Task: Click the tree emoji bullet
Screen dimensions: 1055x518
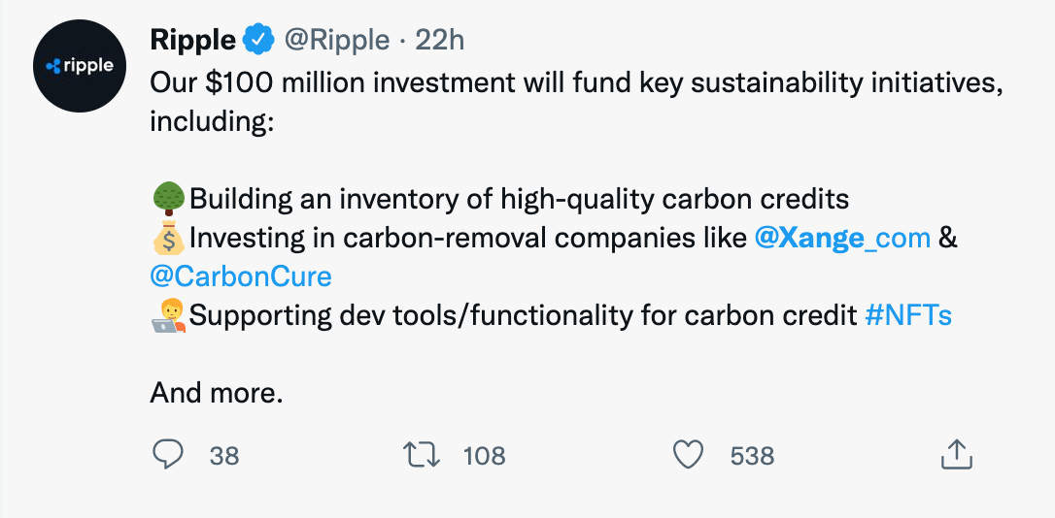Action: (169, 199)
